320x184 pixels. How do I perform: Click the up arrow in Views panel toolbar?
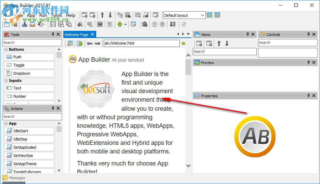[219, 43]
